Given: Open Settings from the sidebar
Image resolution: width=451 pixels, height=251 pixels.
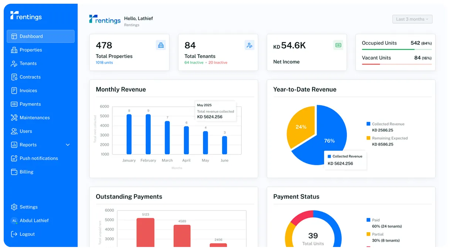Looking at the screenshot, I should [x=28, y=207].
